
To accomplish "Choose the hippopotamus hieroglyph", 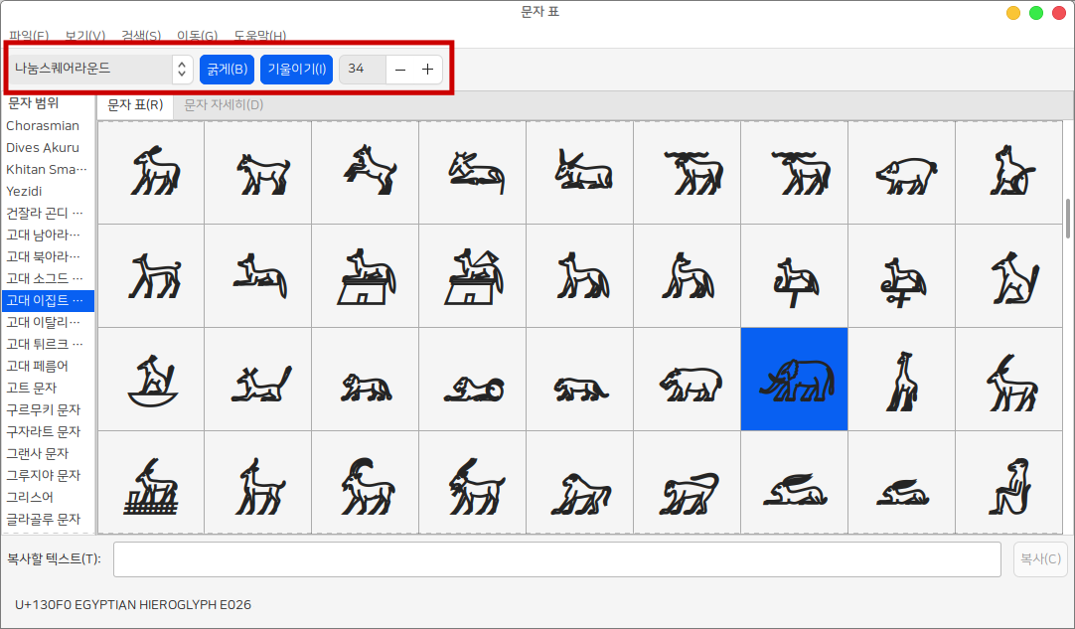I will [687, 380].
